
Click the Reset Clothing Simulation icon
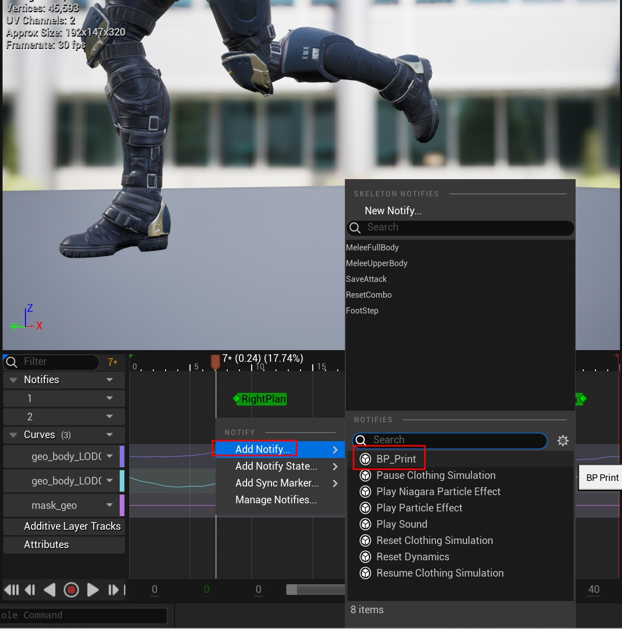click(x=365, y=540)
